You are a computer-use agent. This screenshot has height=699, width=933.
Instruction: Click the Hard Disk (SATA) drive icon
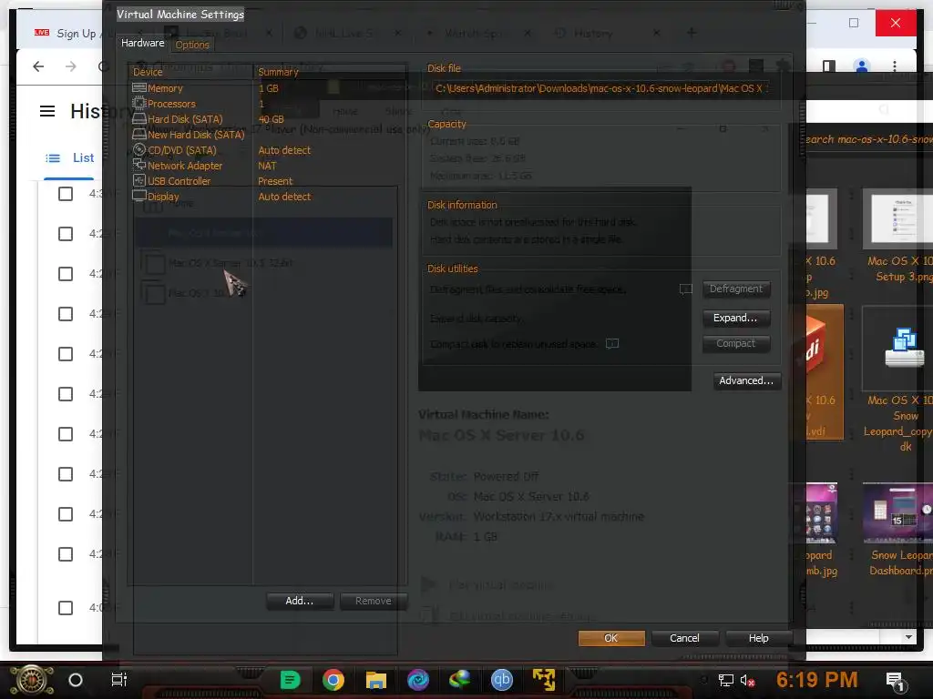tap(139, 118)
